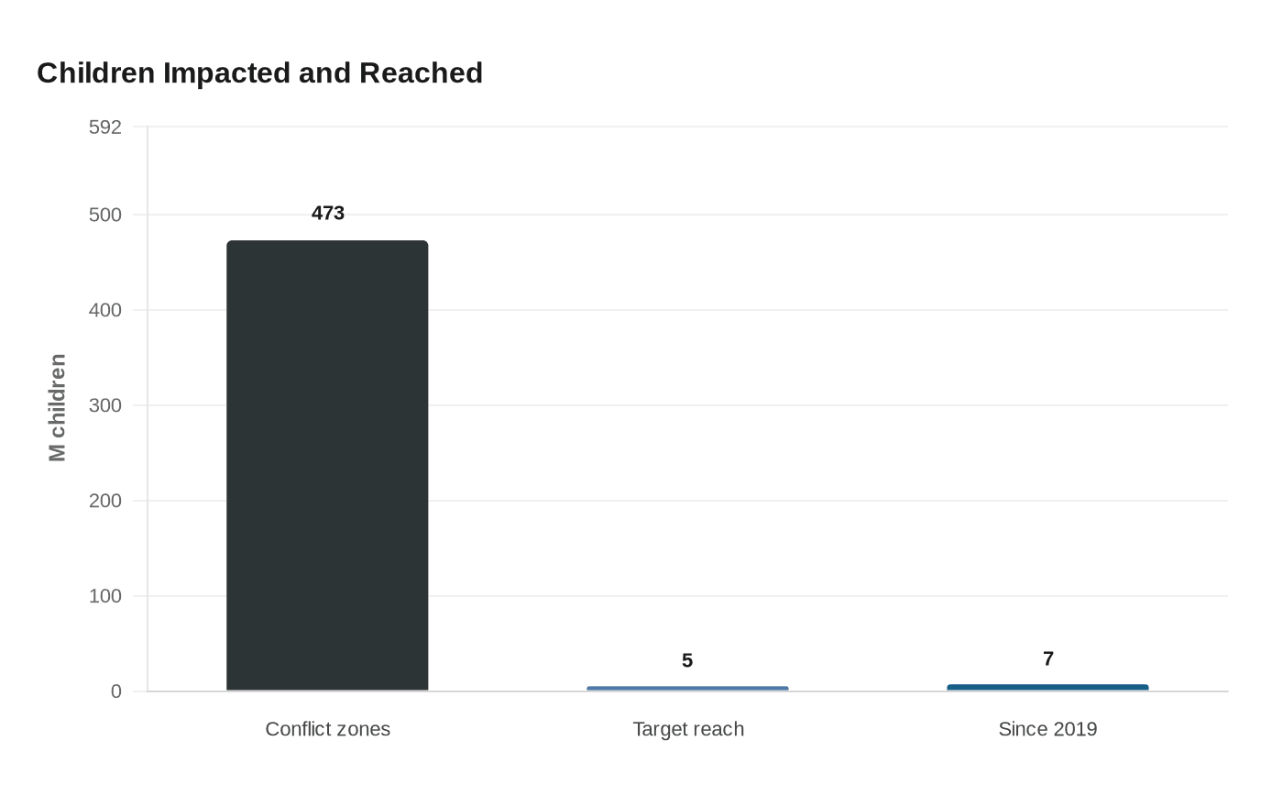The height and width of the screenshot is (807, 1283).
Task: Click the 200 y-axis tick label
Action: pos(105,501)
